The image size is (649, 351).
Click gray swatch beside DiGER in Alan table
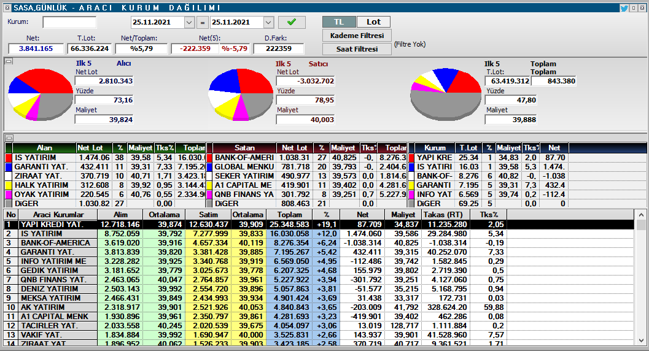pos(8,203)
